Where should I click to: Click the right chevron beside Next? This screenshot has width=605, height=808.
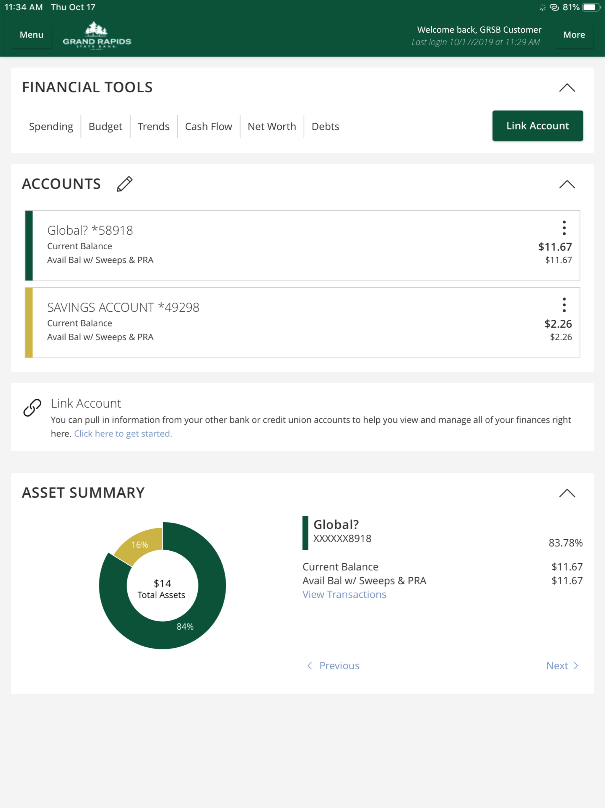coord(576,665)
